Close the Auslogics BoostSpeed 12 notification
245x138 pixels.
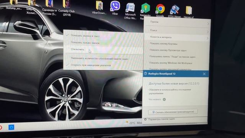pyautogui.click(x=204, y=74)
